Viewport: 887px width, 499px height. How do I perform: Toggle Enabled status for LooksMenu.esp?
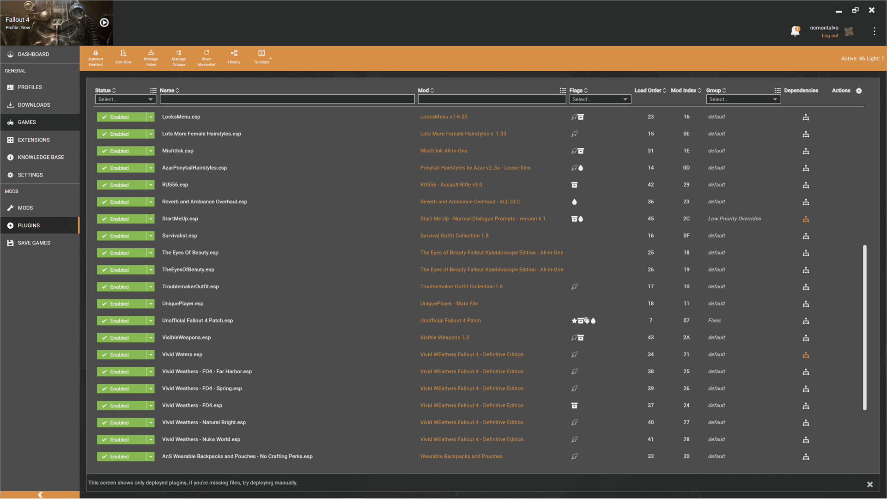[x=122, y=117]
